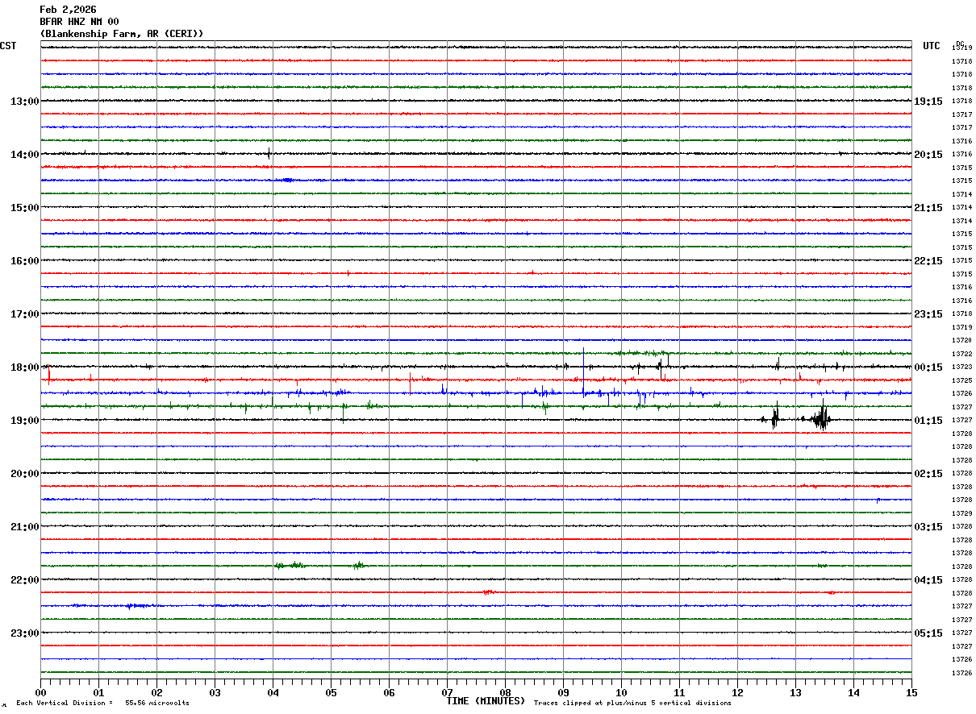
Task: Click the 21:15 UTC time label
Action: [928, 208]
